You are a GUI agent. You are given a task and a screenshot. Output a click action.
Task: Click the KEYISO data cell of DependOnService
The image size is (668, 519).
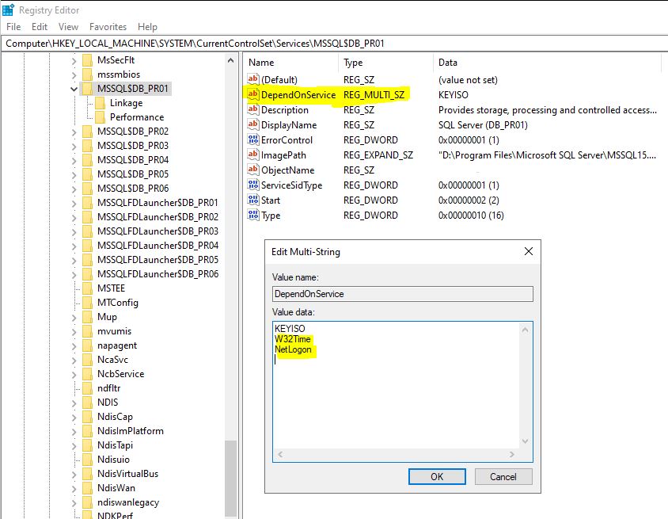click(453, 94)
